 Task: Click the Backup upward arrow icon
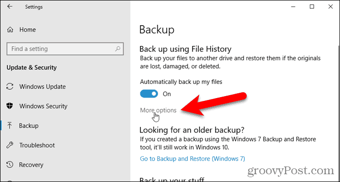click(10, 126)
